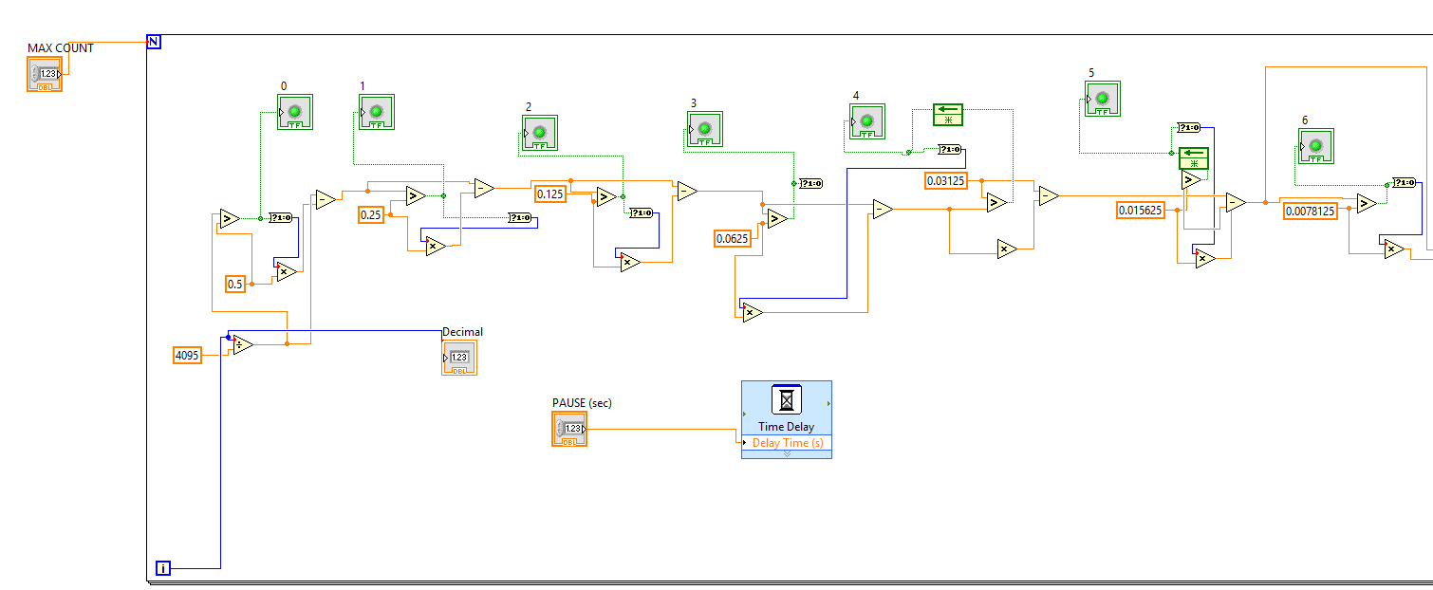1433x590 pixels.
Task: Select the Decimal numeric indicator terminal
Action: tap(459, 358)
